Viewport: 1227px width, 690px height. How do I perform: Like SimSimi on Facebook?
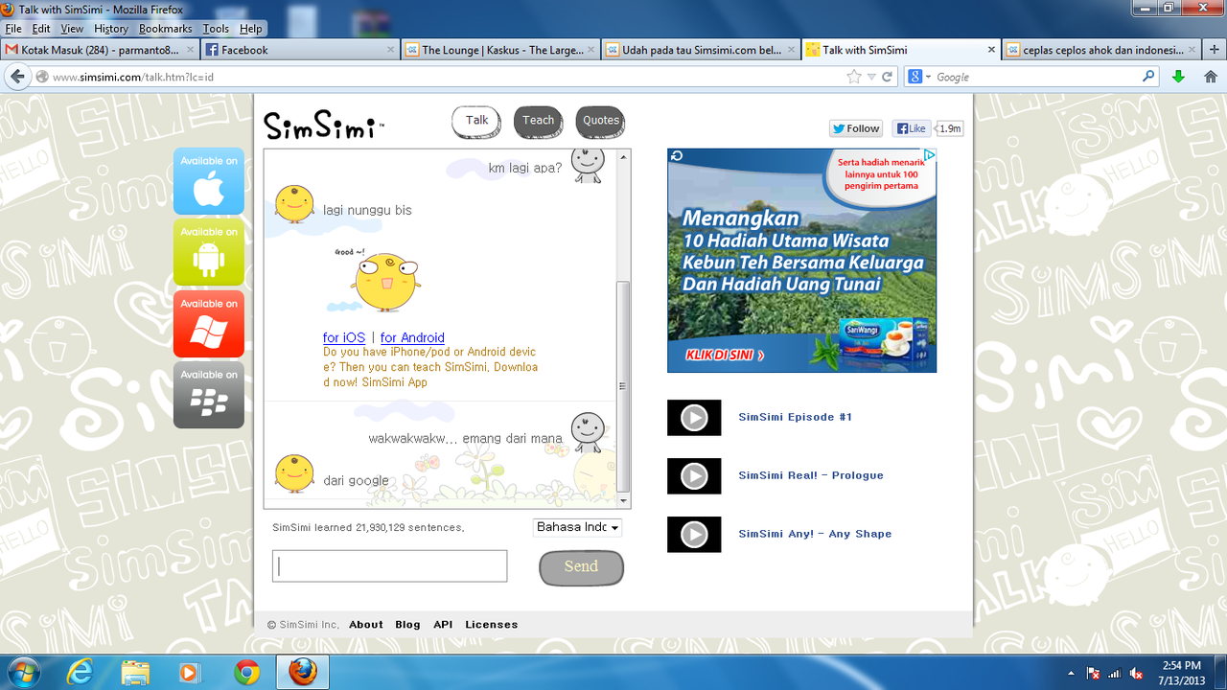(x=911, y=128)
